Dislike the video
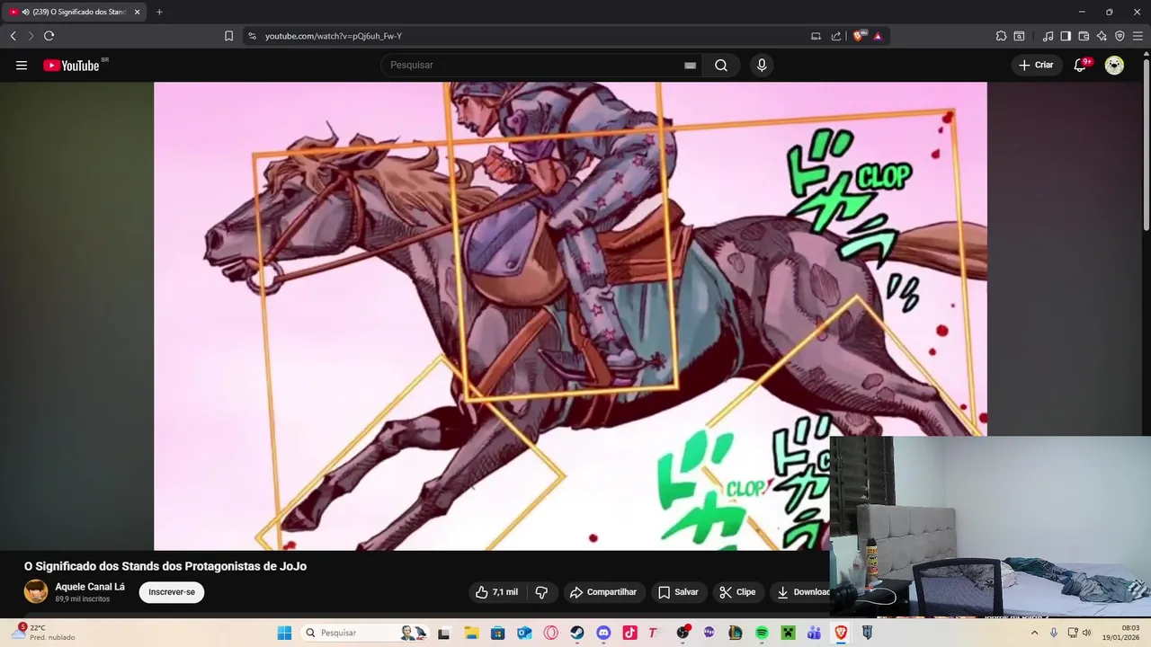Image resolution: width=1151 pixels, height=647 pixels. tap(541, 592)
